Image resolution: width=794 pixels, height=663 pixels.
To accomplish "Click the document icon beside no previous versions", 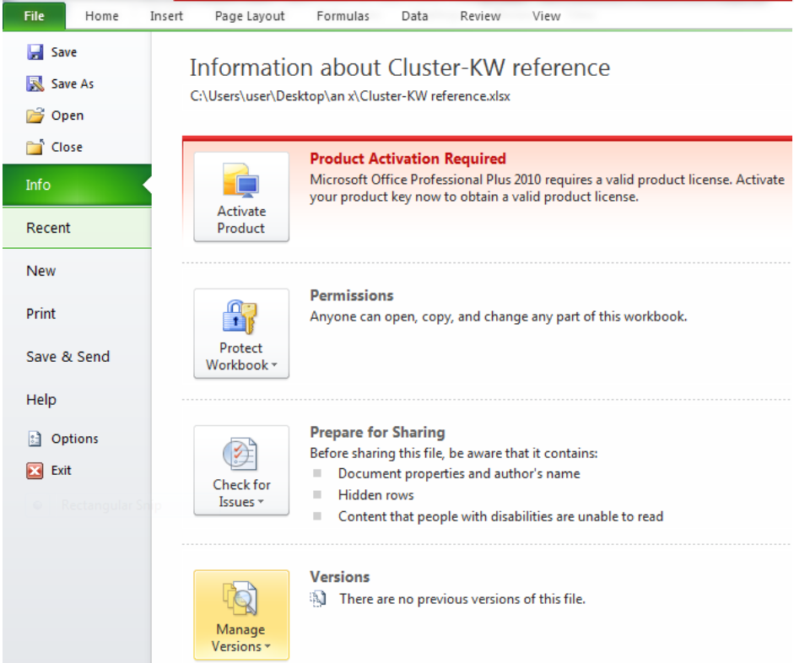I will point(318,599).
